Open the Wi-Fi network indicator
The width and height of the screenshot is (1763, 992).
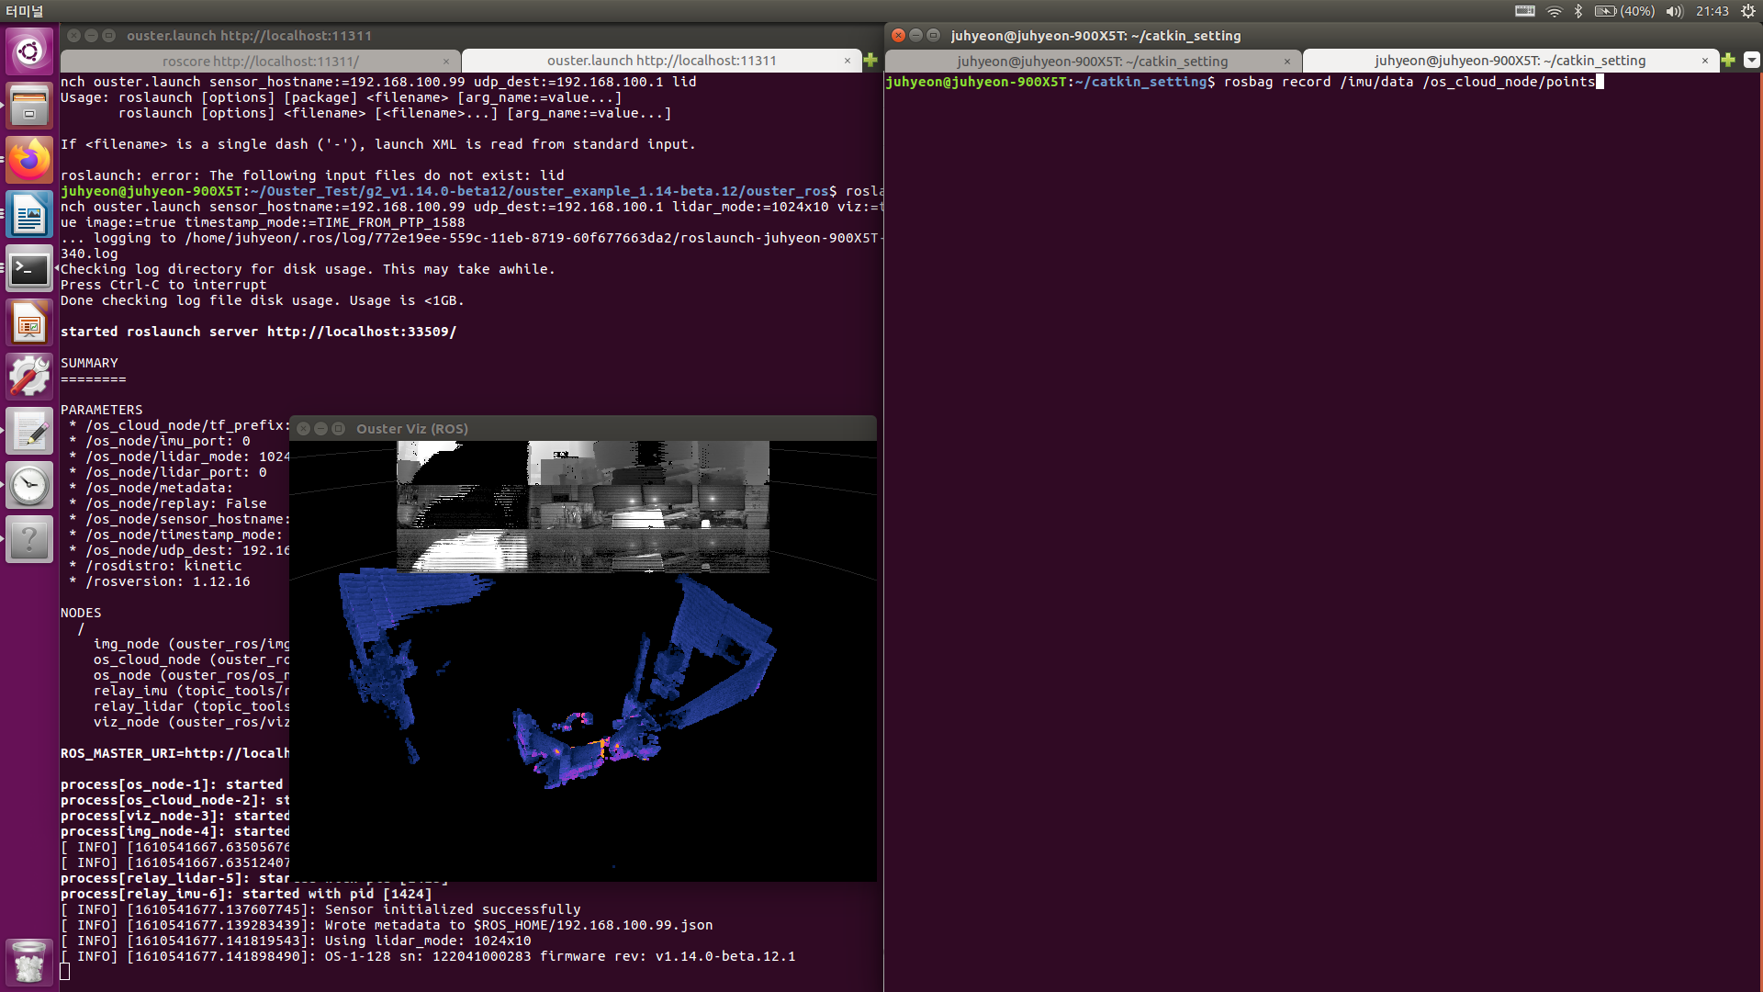click(x=1554, y=11)
